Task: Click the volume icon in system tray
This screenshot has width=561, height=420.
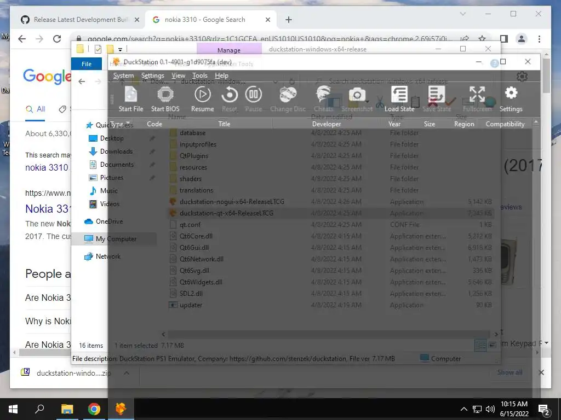Action: click(x=490, y=409)
